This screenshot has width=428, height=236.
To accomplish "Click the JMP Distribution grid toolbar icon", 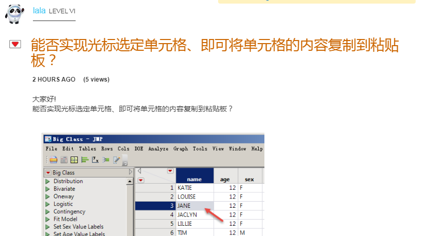I will point(74,160).
